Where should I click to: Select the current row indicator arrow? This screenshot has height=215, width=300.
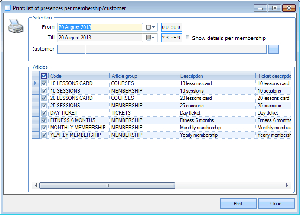[x=36, y=83]
